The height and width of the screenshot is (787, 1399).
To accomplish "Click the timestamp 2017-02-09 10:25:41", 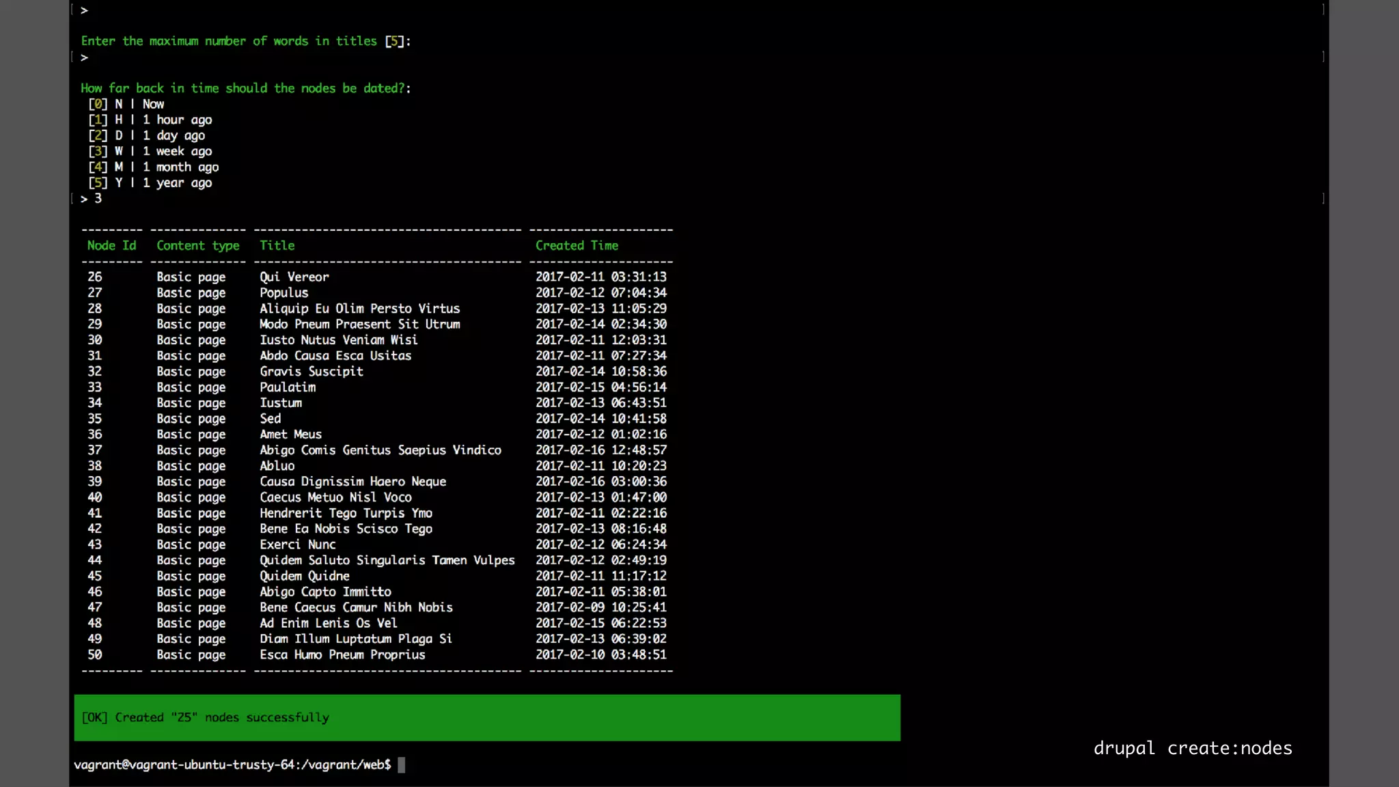I will (x=600, y=607).
